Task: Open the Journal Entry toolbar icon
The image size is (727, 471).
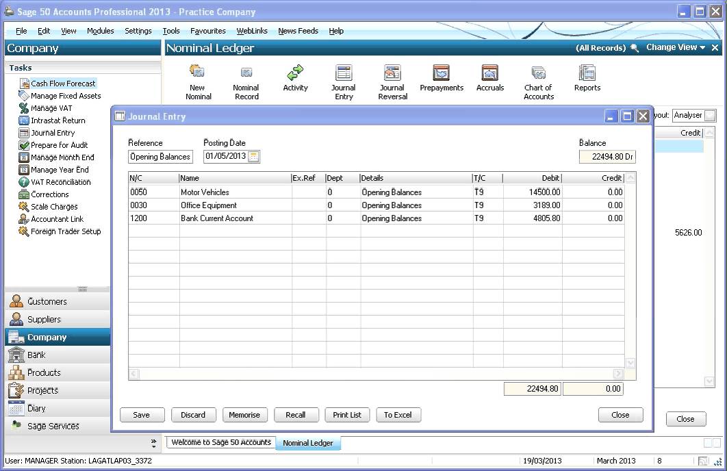Action: tap(344, 83)
